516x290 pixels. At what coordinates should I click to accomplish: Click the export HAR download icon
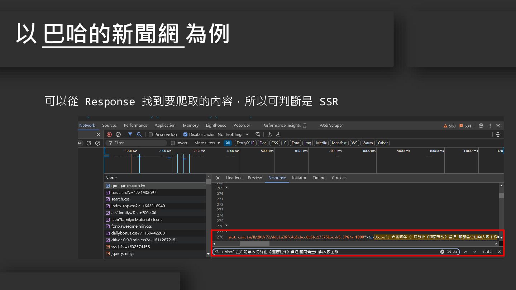tap(278, 135)
